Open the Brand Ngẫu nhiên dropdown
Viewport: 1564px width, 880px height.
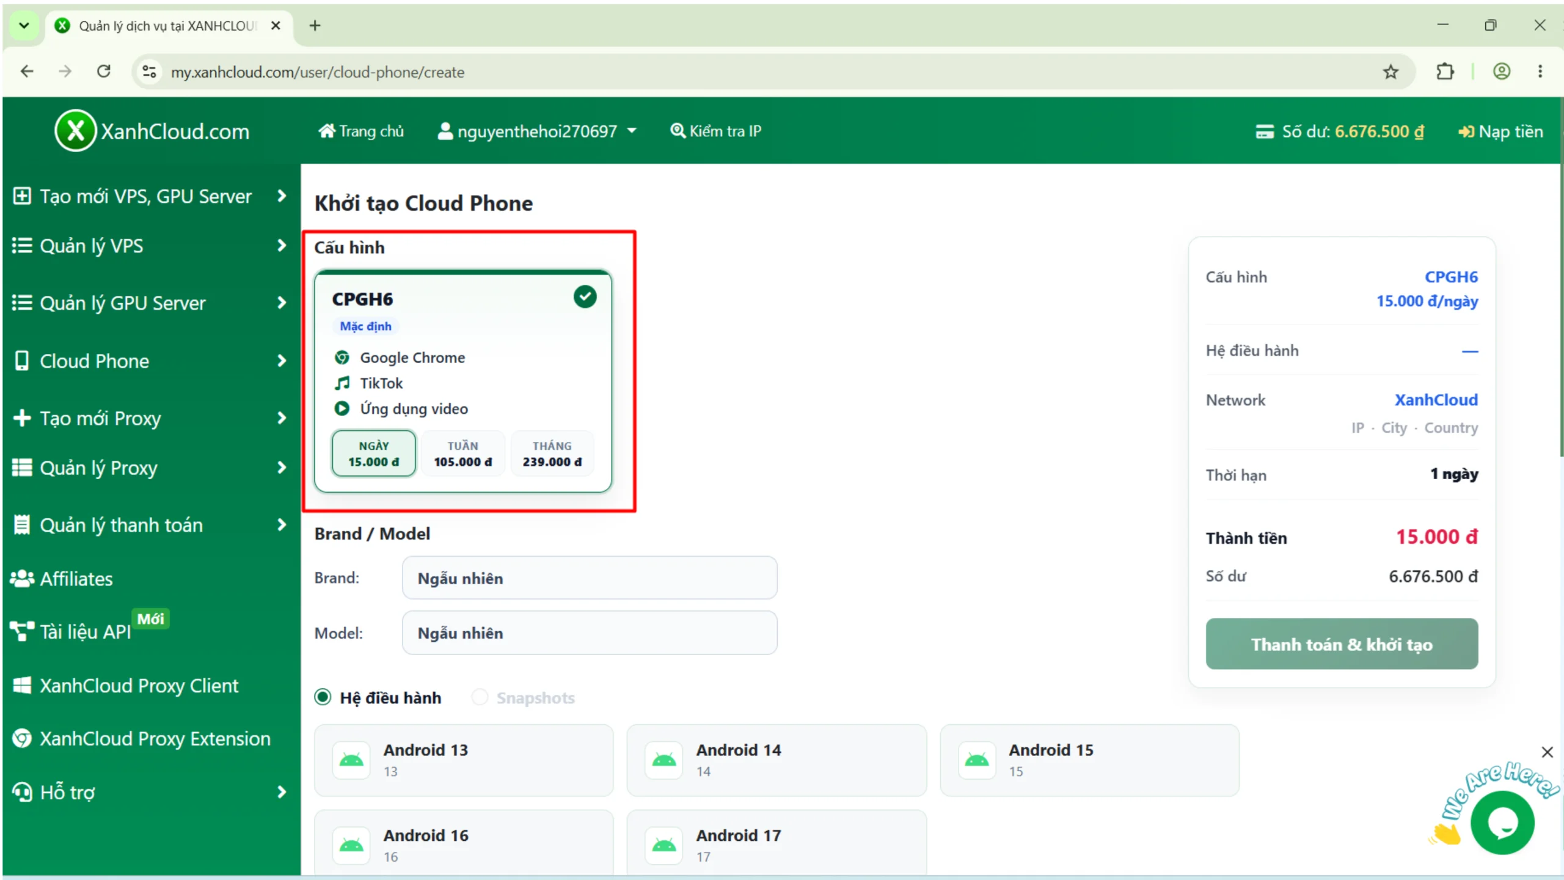(x=590, y=578)
